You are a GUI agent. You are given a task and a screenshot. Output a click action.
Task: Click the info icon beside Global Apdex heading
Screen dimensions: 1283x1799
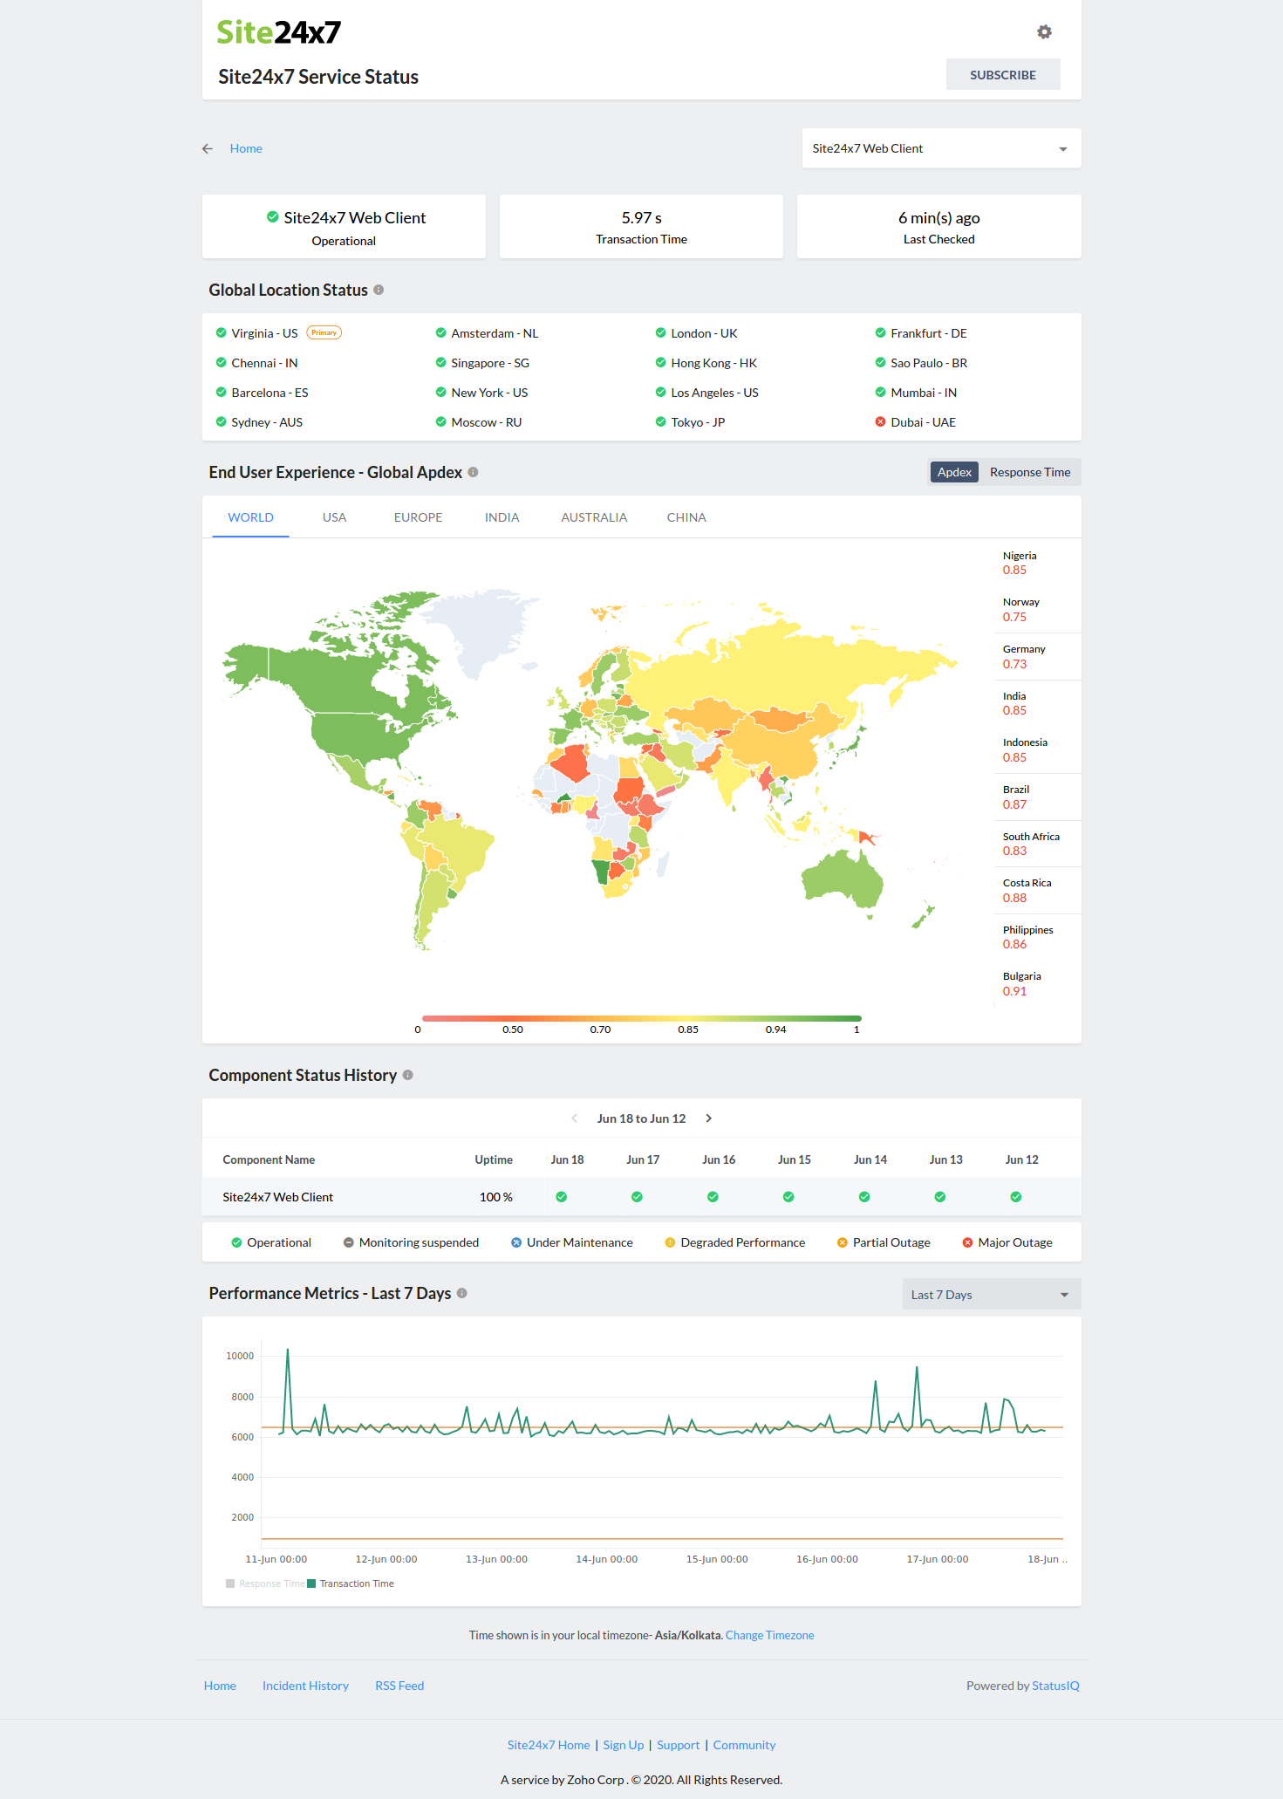point(473,472)
